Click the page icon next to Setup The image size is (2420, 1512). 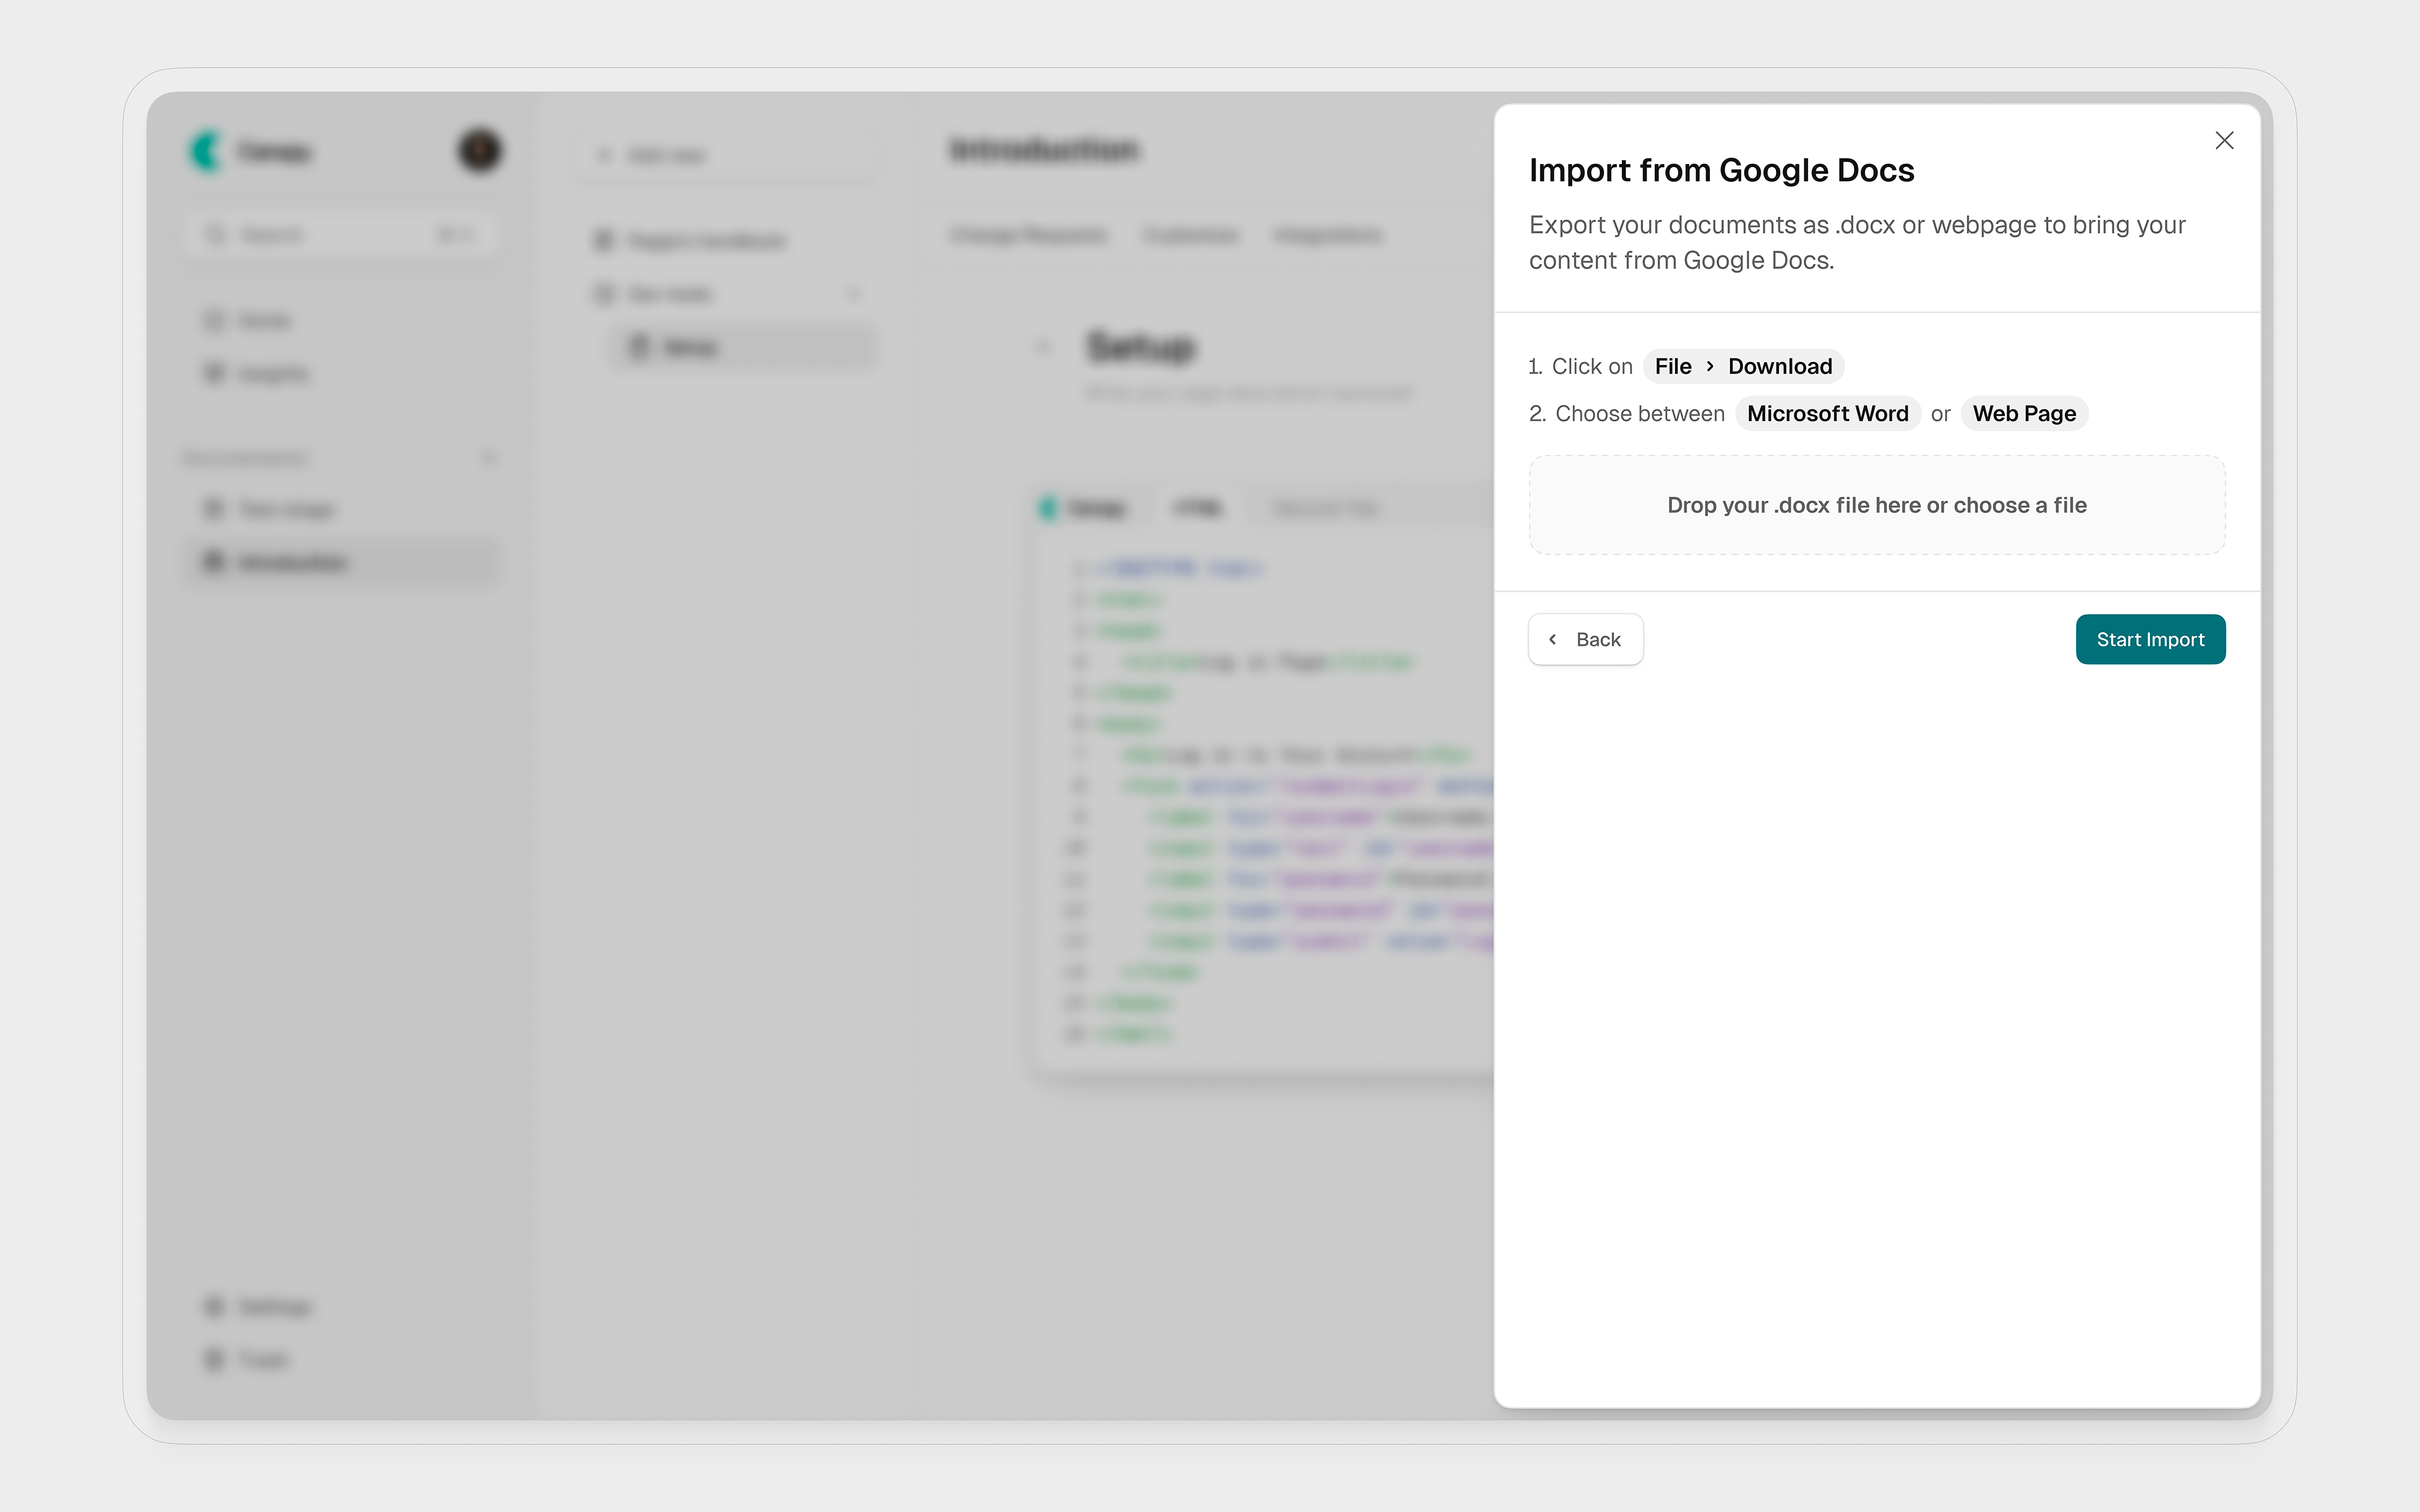pyautogui.click(x=639, y=346)
